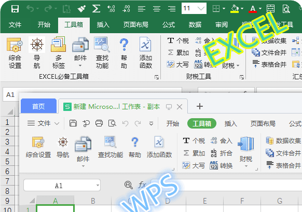The width and height of the screenshot is (302, 212).
Task: Open 插入 tab in WPS
Action: click(x=231, y=123)
